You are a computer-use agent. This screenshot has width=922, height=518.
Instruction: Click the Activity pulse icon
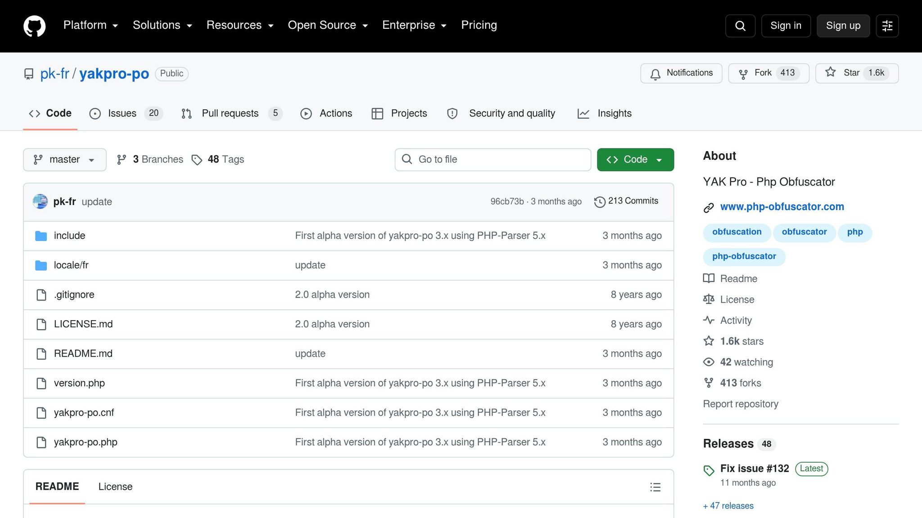click(709, 320)
